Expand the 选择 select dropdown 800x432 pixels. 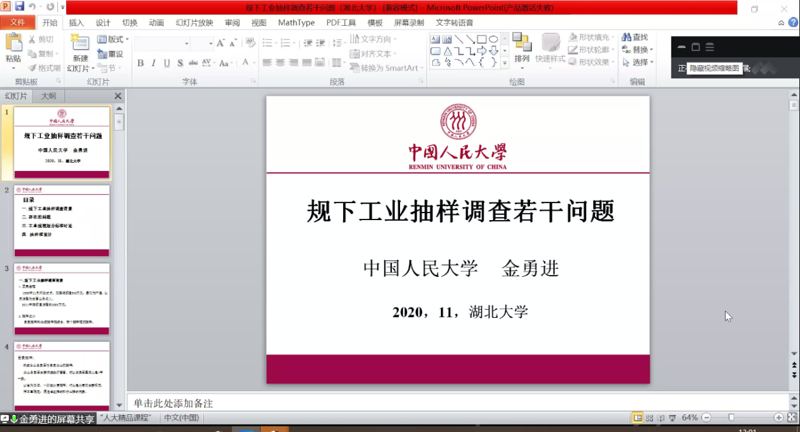click(x=638, y=62)
